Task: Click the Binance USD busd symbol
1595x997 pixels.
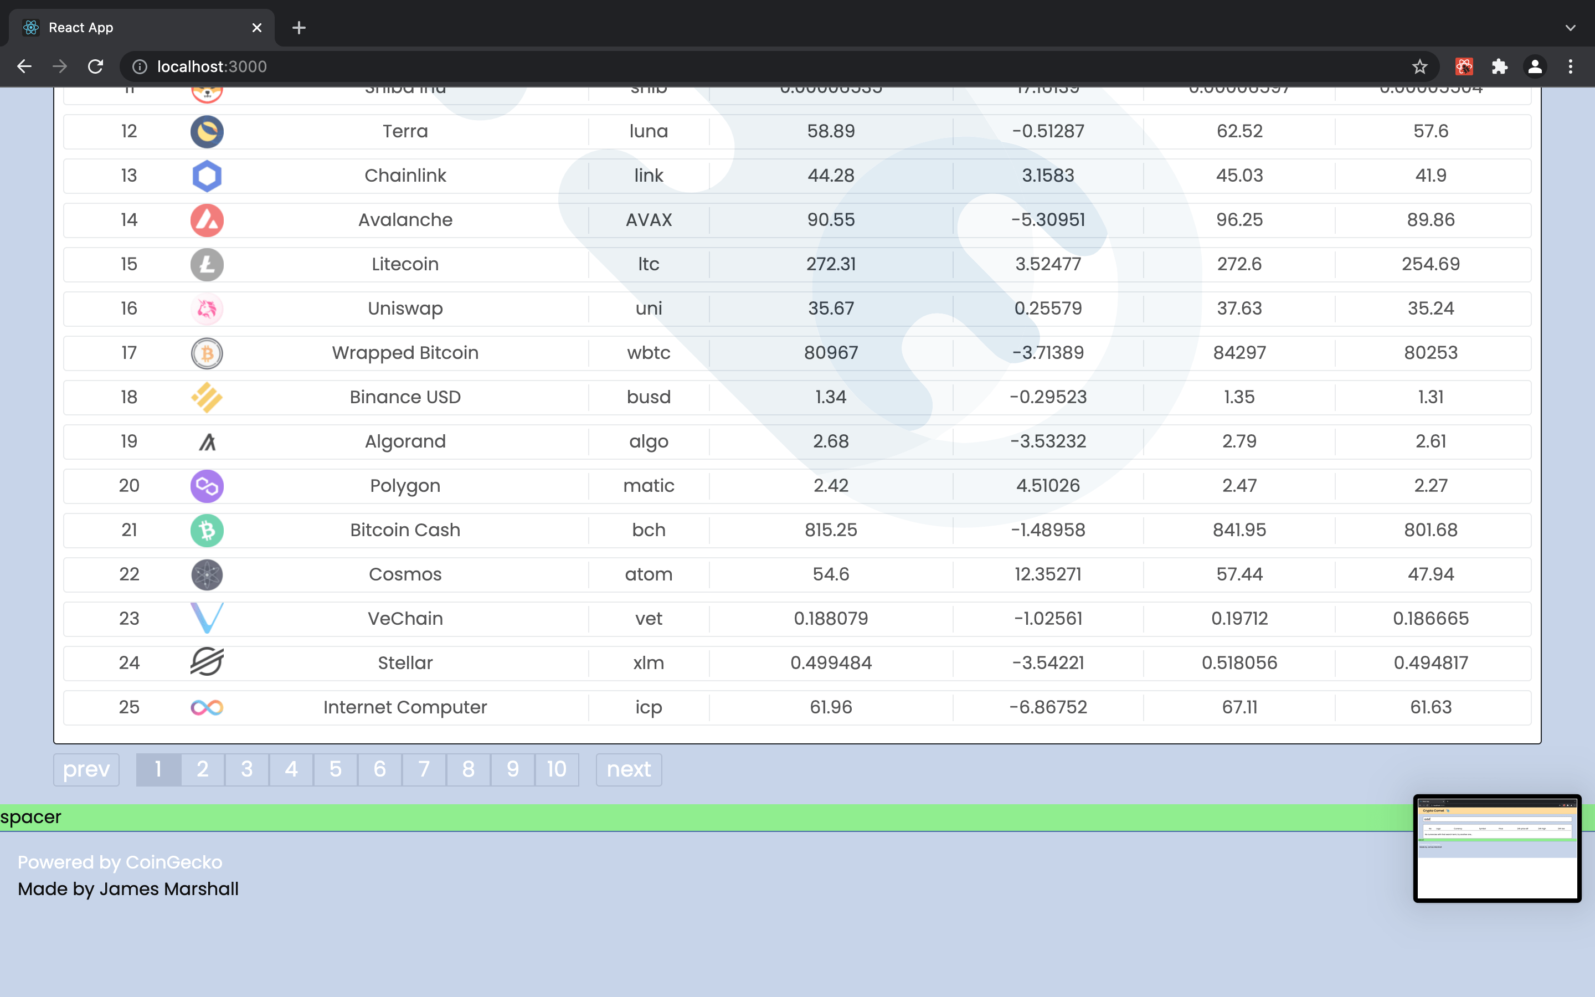Action: click(x=649, y=397)
